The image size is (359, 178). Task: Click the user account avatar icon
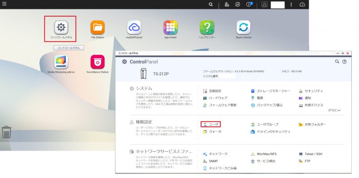(264, 4)
